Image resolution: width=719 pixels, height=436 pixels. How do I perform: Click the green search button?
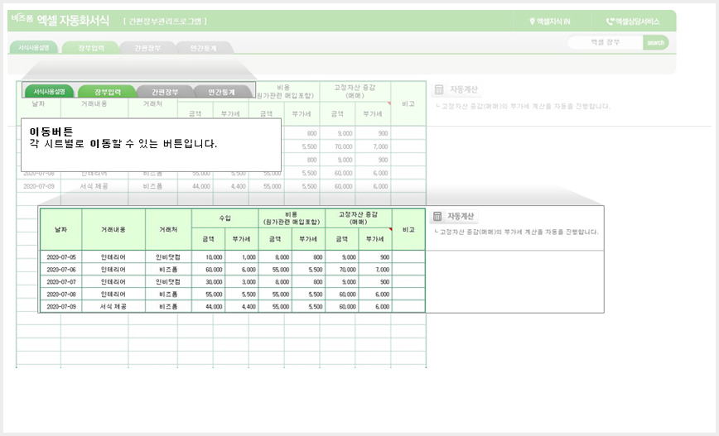pyautogui.click(x=656, y=42)
